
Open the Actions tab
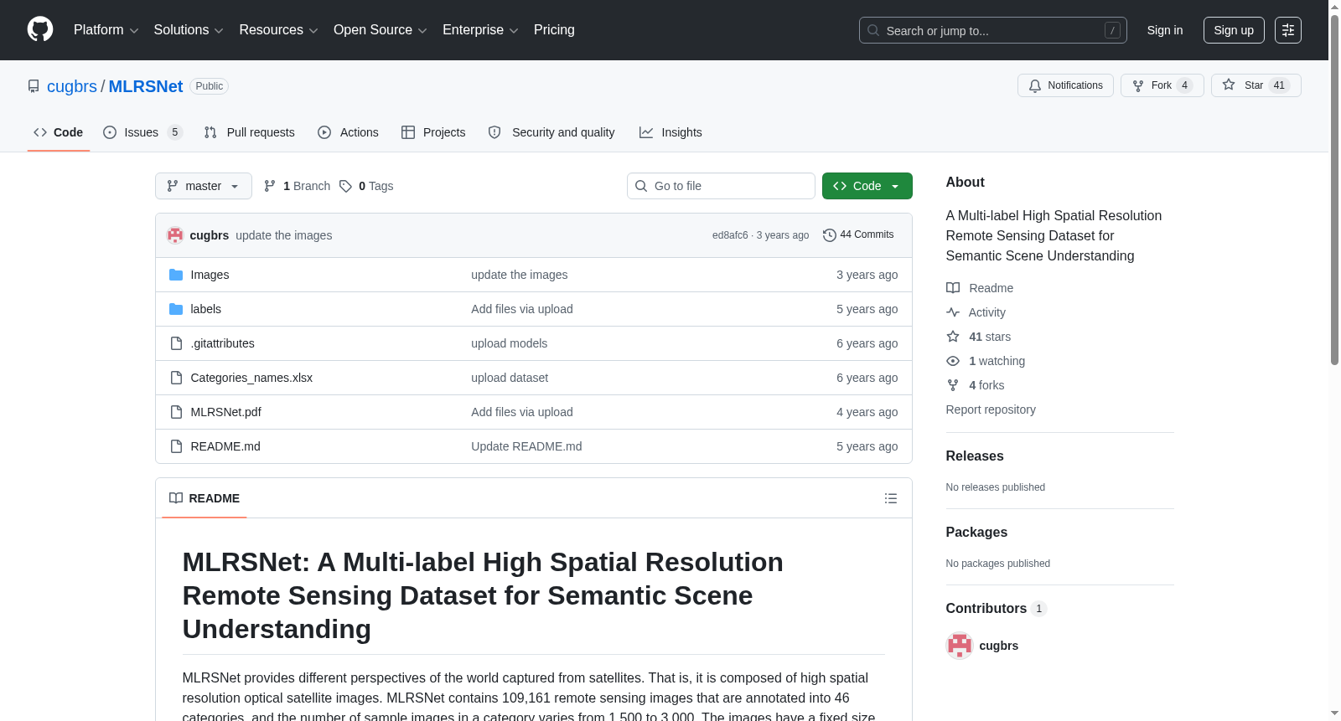pyautogui.click(x=349, y=132)
